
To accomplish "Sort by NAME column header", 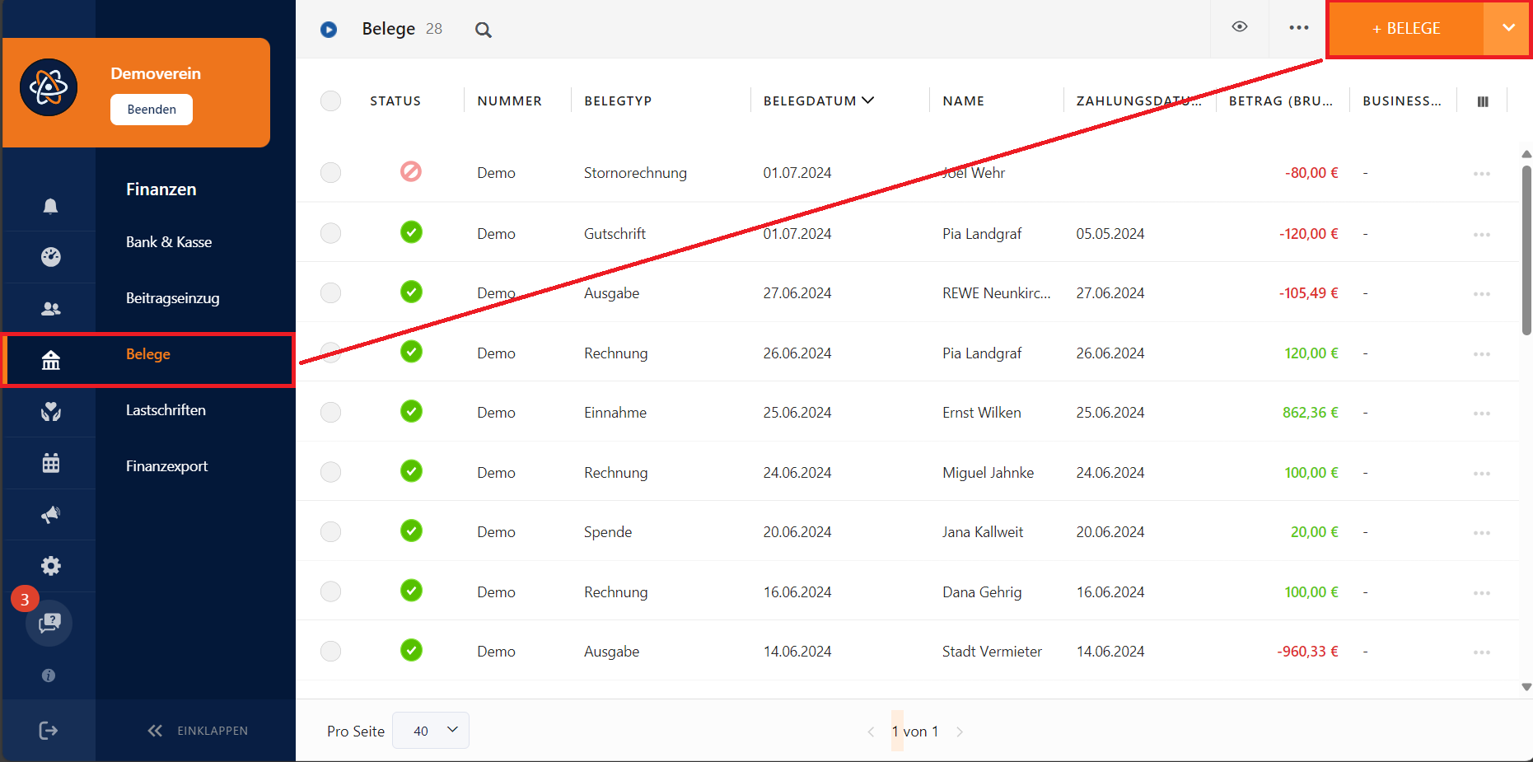I will (x=964, y=101).
